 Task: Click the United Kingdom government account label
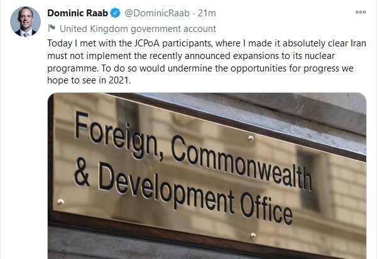point(137,28)
